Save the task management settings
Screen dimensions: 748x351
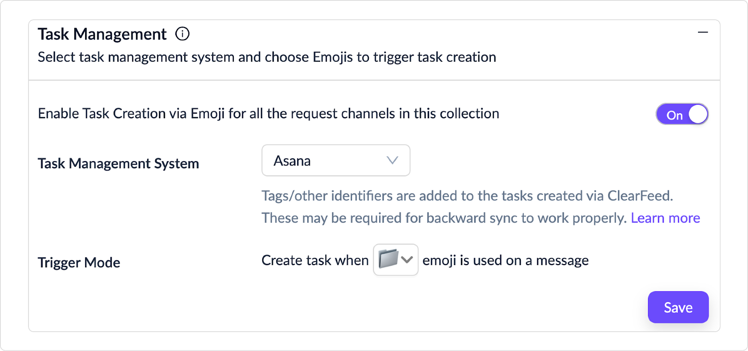(x=677, y=307)
